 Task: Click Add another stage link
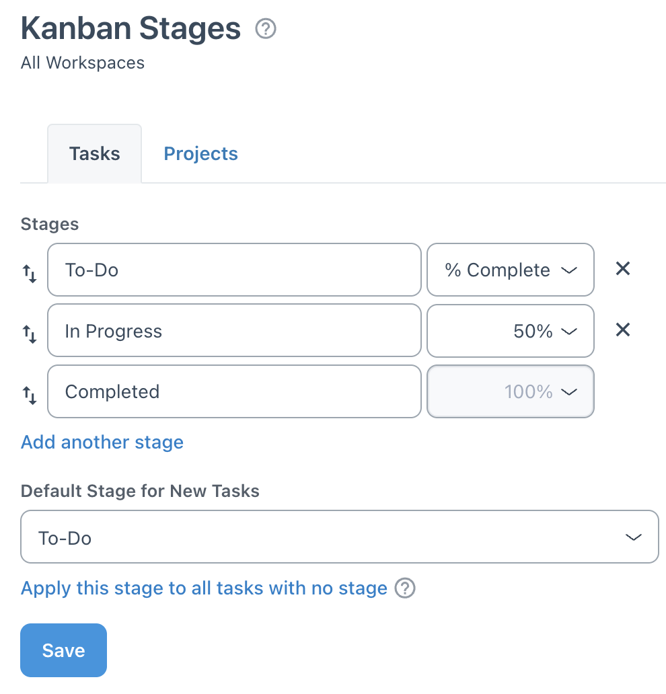point(102,442)
